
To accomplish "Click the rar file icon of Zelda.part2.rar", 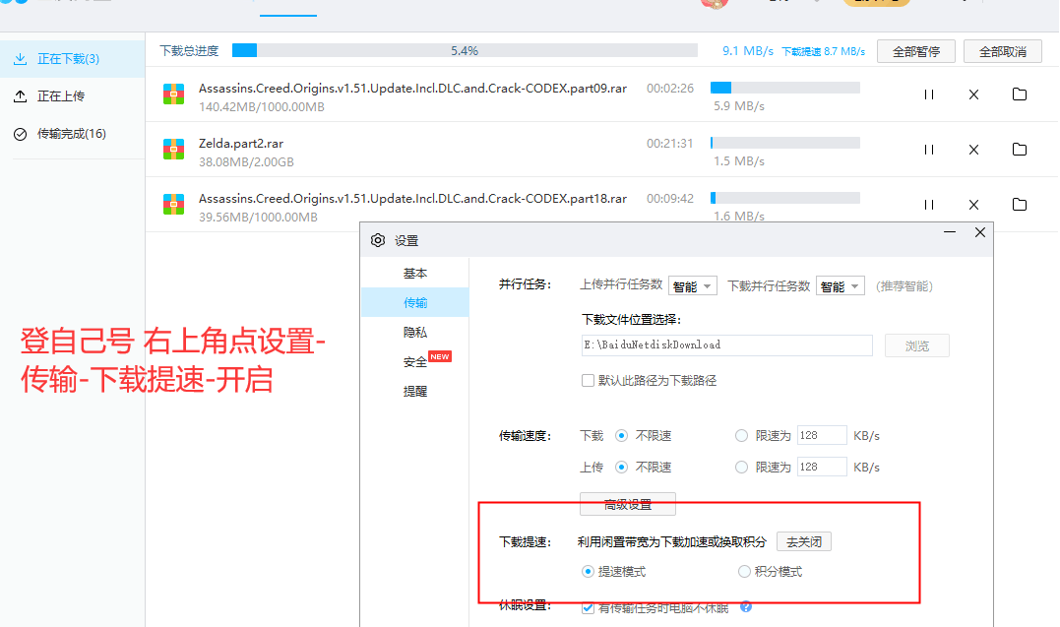I will 174,149.
